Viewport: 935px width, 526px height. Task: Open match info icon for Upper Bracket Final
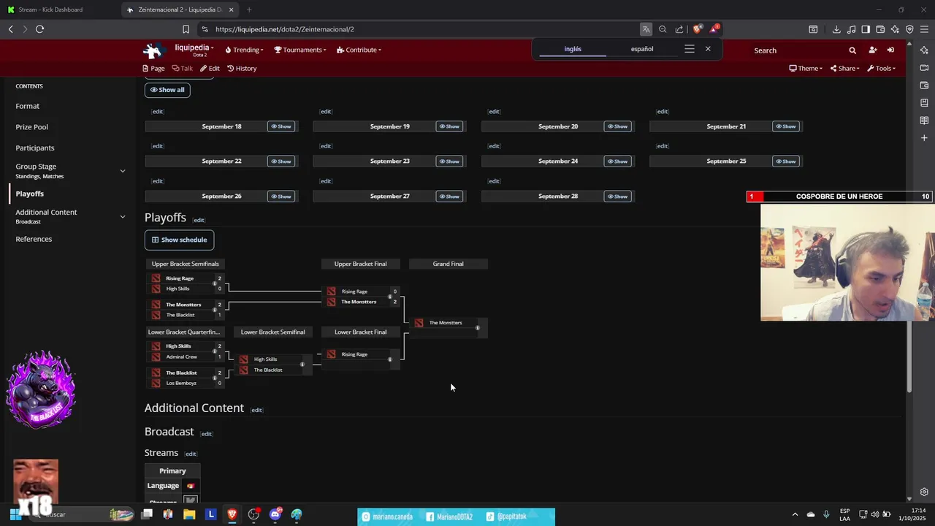point(390,297)
